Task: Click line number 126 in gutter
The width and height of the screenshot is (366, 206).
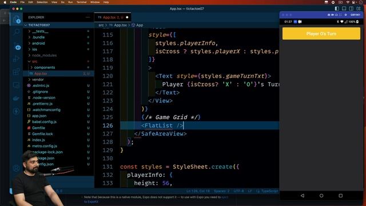Action: coord(108,125)
